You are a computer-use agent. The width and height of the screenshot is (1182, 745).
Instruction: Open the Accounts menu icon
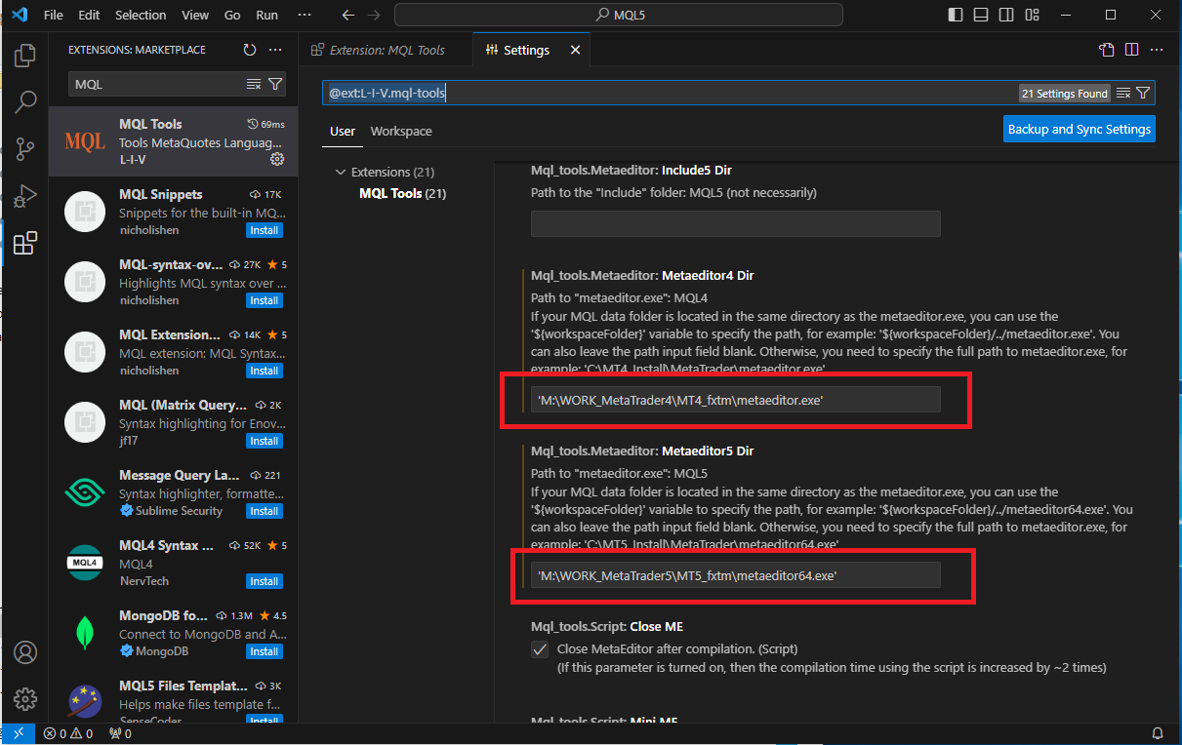point(25,652)
